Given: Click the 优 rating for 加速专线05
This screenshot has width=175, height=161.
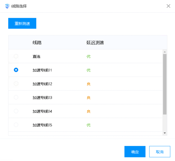Looking at the screenshot, I should coord(89,125).
